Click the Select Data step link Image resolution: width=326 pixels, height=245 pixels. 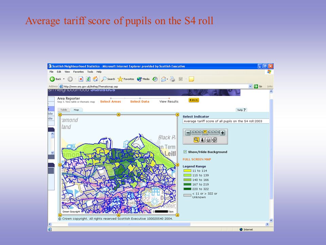click(x=140, y=101)
